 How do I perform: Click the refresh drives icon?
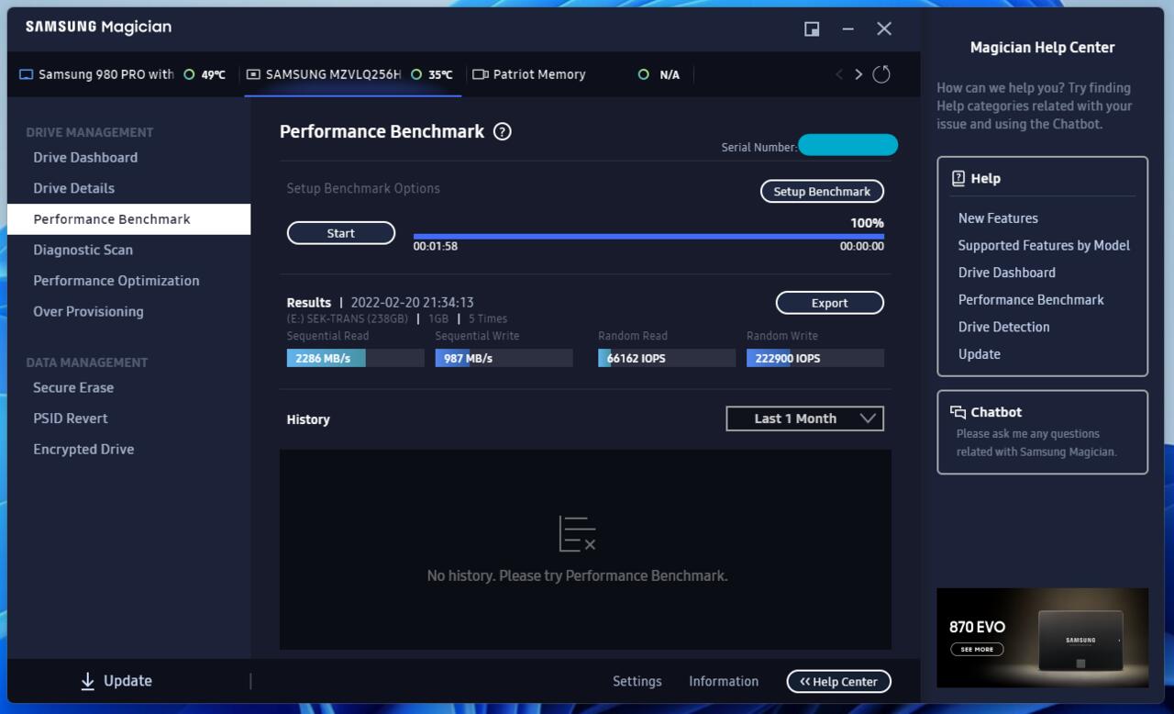click(x=881, y=74)
